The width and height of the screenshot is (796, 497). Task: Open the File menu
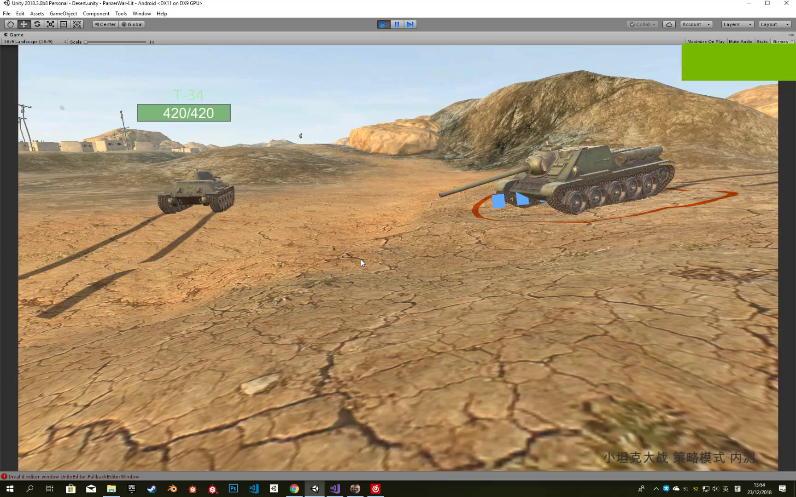(x=6, y=13)
